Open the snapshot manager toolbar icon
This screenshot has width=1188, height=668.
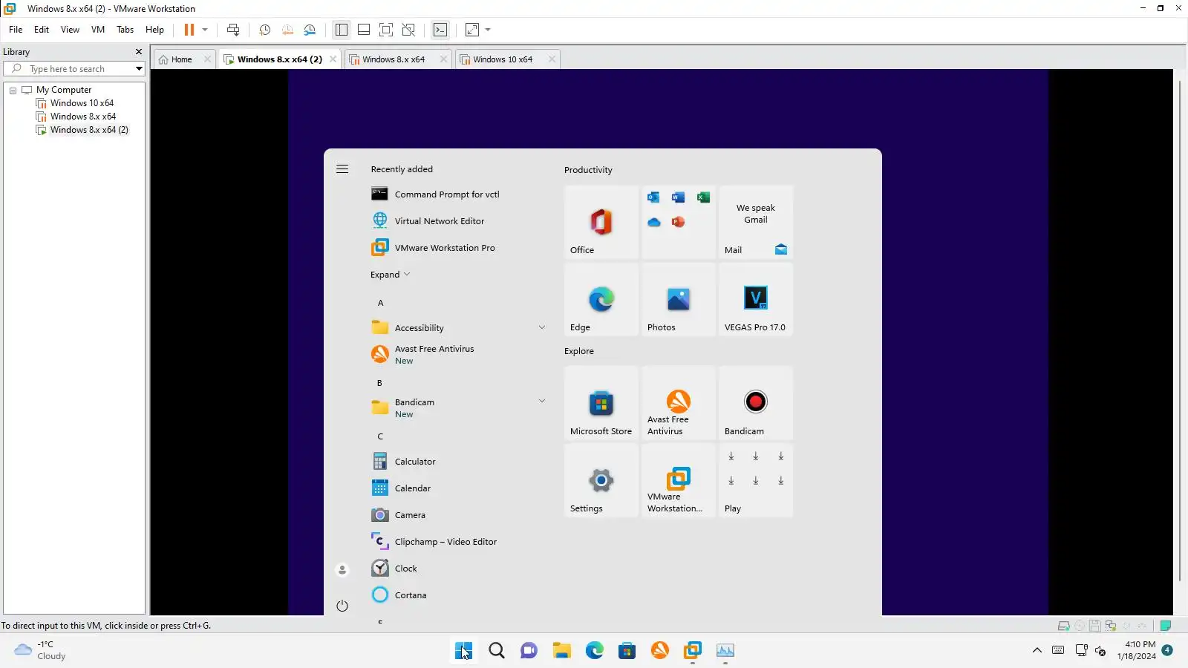click(310, 30)
